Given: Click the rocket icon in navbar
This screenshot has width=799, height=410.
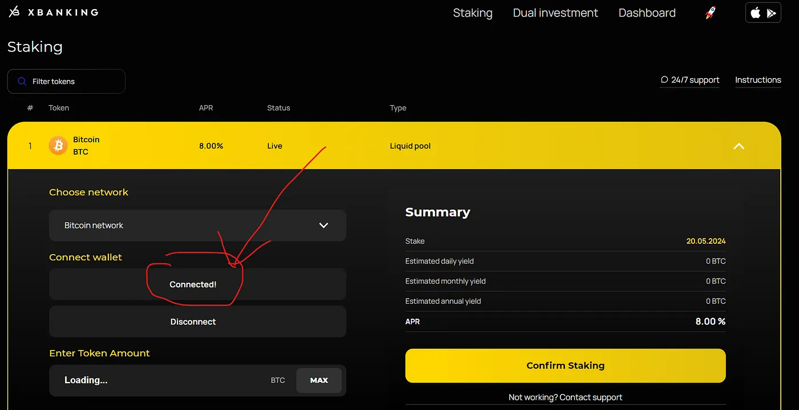Looking at the screenshot, I should coord(711,13).
